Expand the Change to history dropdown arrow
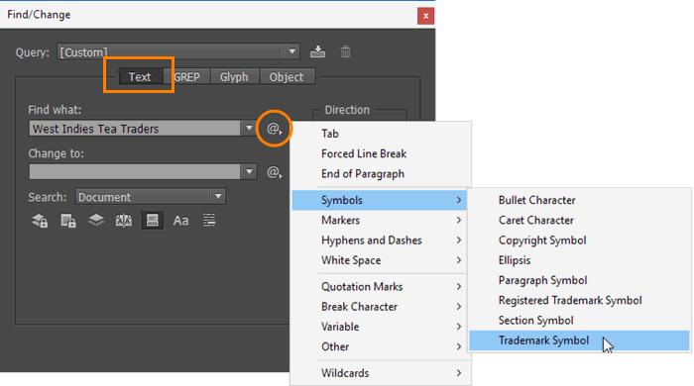The image size is (694, 386). coord(249,171)
